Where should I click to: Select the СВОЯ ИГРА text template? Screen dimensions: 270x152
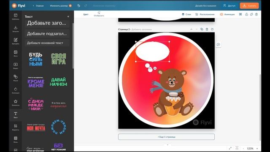click(59, 59)
